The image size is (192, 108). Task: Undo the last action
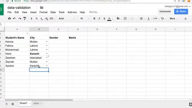14,19
